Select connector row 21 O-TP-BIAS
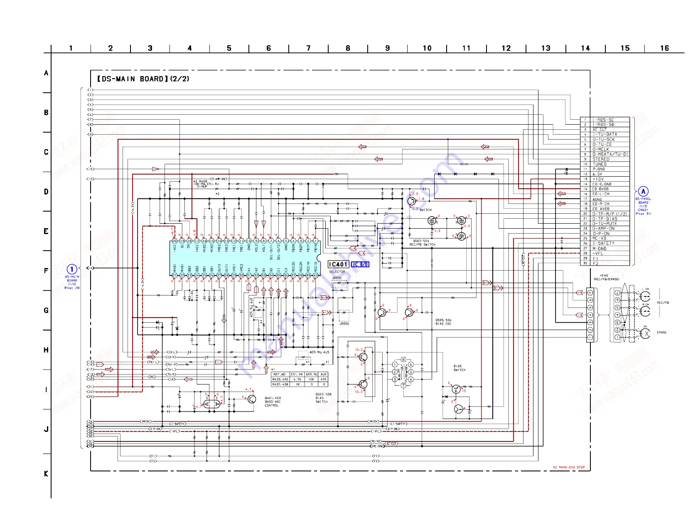The image size is (698, 525). click(x=605, y=219)
